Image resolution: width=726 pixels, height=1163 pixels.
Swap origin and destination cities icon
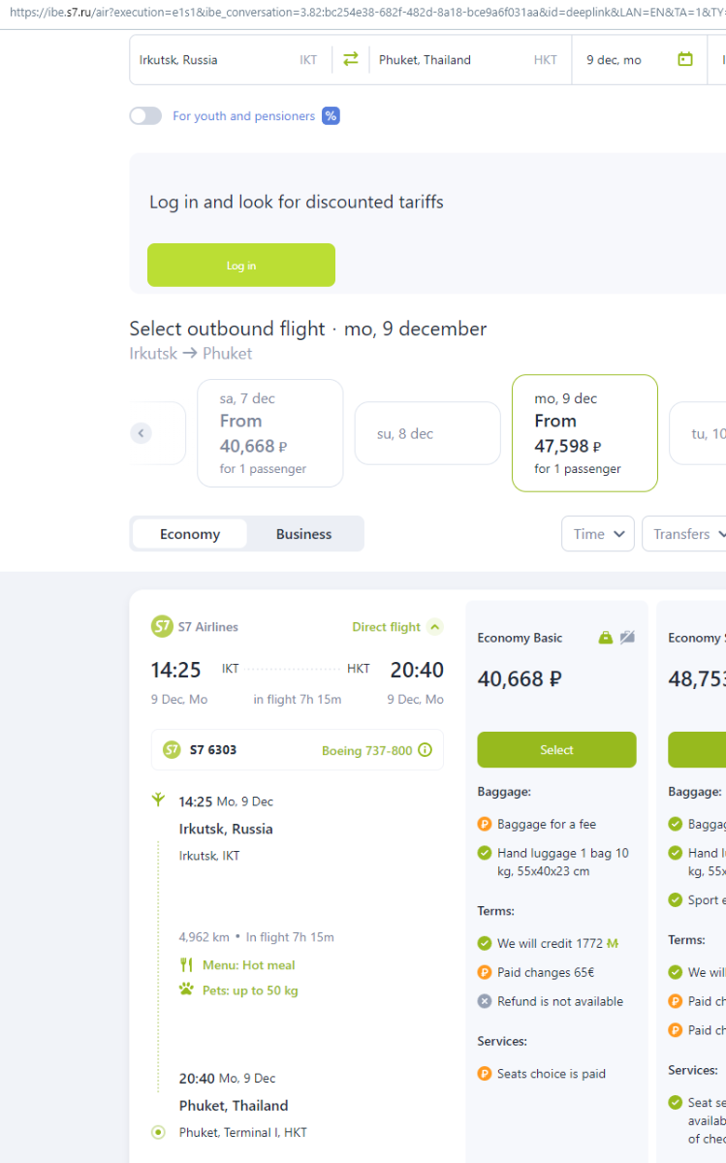click(351, 59)
